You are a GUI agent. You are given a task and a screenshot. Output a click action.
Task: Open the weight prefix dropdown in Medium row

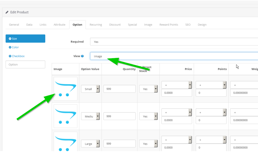tap(244, 112)
